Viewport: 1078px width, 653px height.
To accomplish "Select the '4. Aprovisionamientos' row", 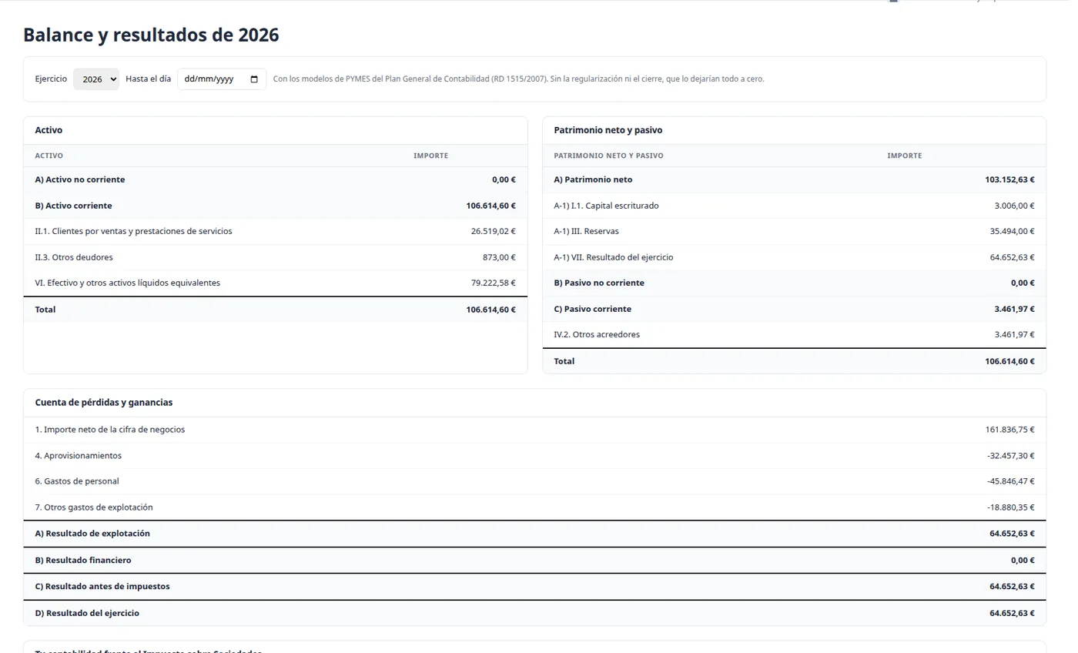I will point(535,456).
